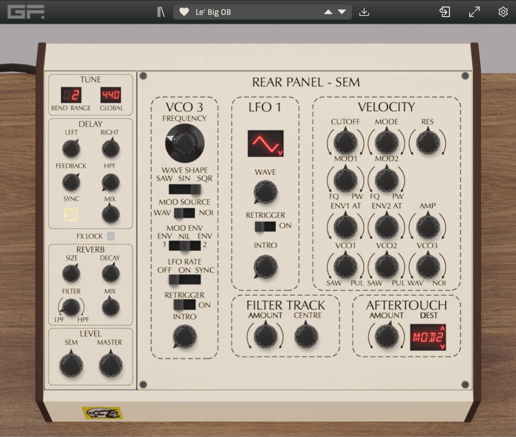Toggle the delay SYNC button
The width and height of the screenshot is (516, 437).
(71, 215)
